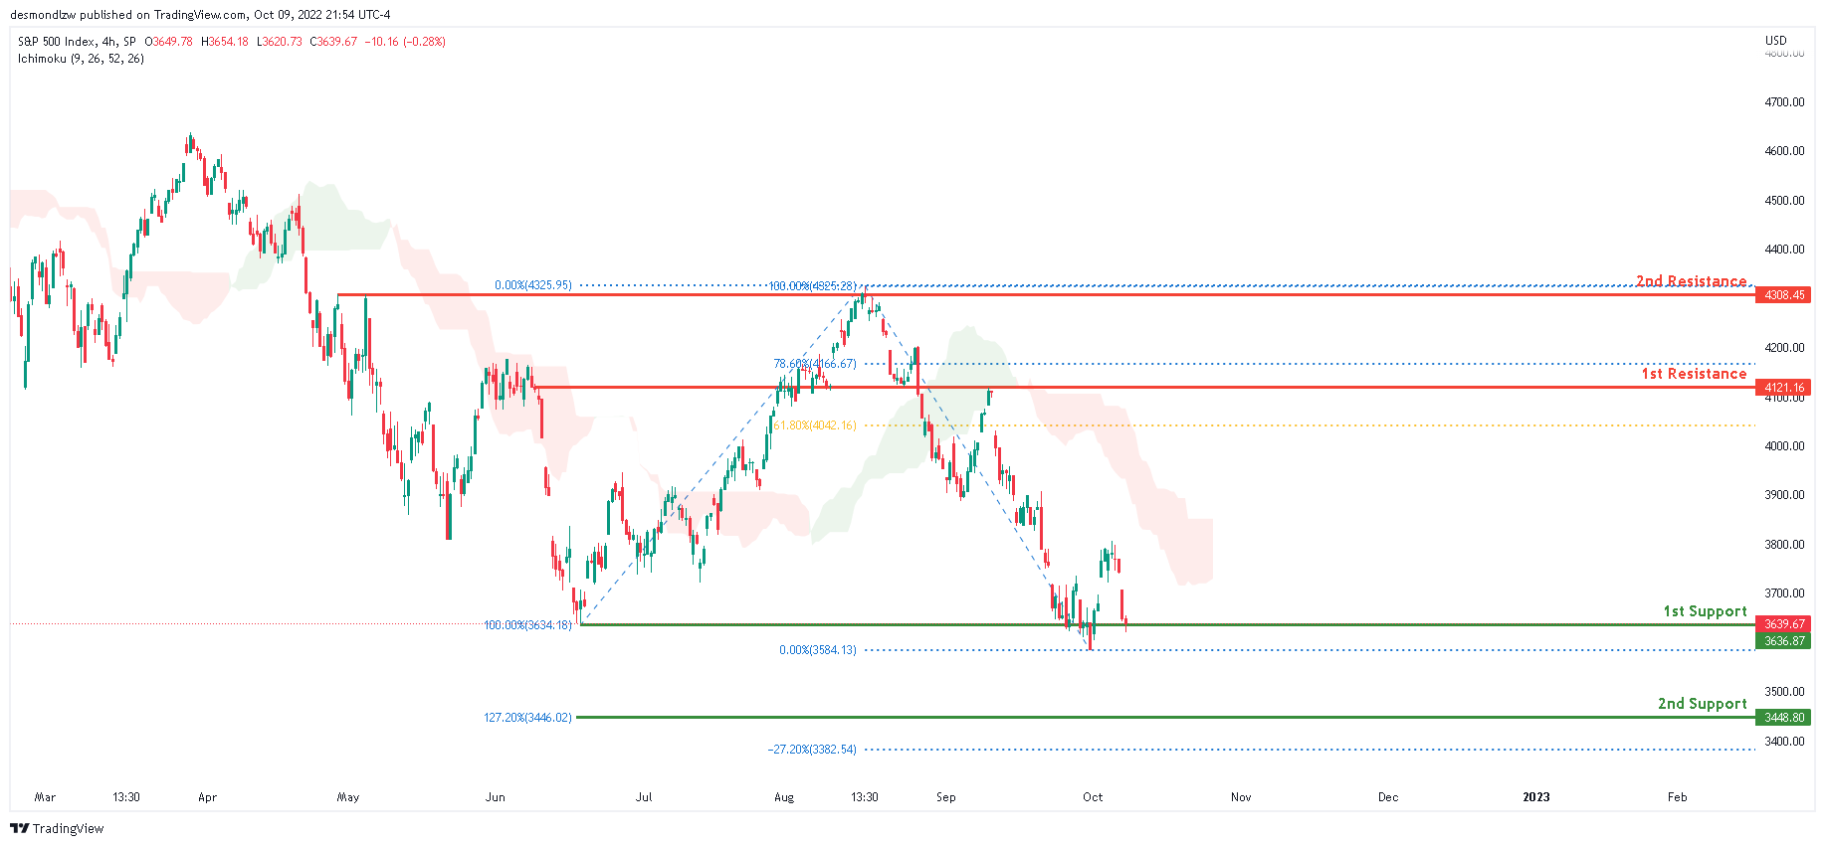Click the Feb label on the time axis

[x=1678, y=797]
